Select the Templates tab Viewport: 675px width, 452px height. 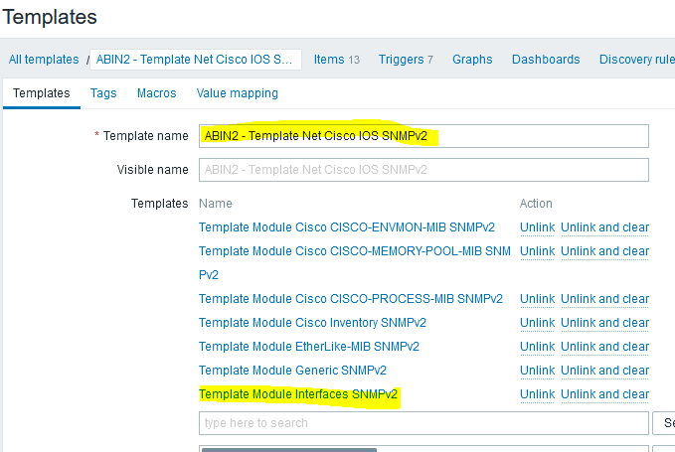click(x=42, y=93)
